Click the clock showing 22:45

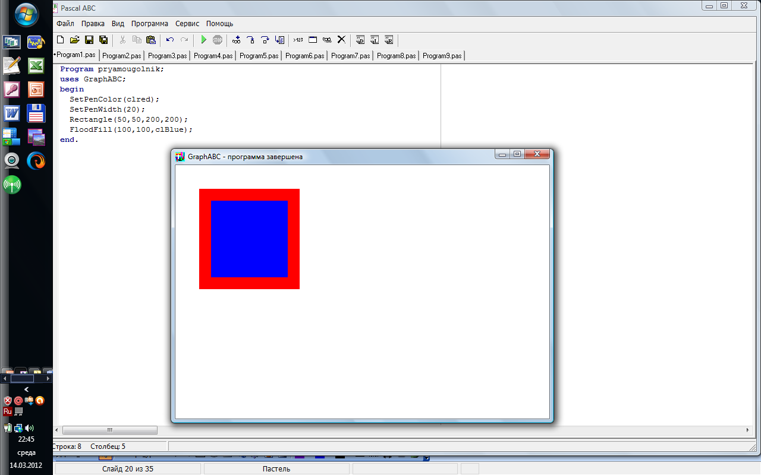coord(26,439)
